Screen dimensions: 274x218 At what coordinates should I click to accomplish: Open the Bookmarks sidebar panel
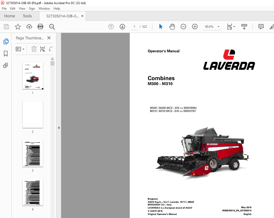point(6,54)
